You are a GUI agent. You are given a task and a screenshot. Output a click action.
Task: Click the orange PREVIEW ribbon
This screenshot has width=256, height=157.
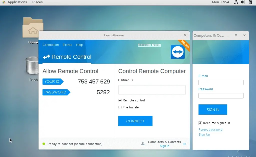click(185, 45)
